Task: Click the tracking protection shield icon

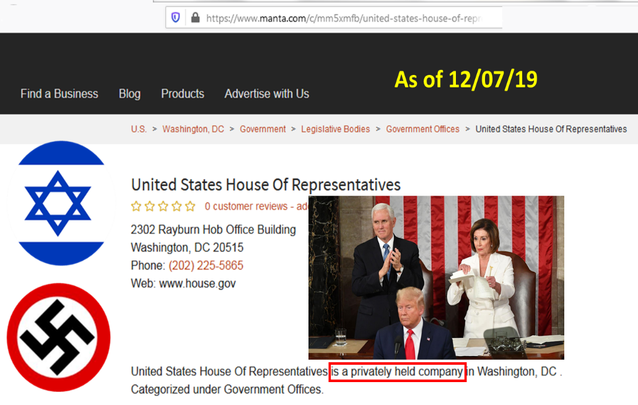Action: pyautogui.click(x=176, y=18)
